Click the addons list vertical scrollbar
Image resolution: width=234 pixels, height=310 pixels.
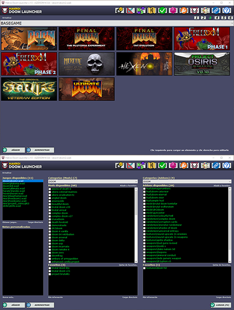point(230,225)
